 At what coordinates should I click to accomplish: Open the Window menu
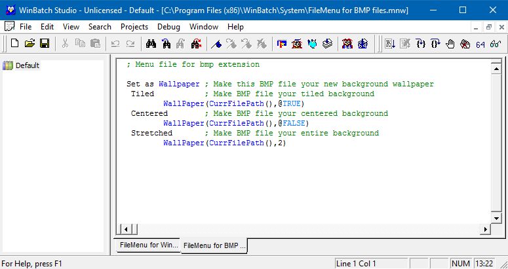204,27
